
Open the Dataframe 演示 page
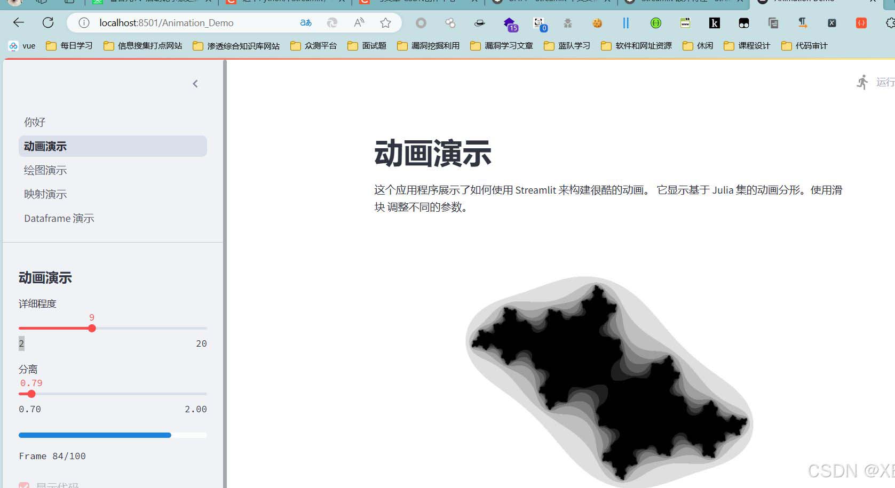coord(113,218)
